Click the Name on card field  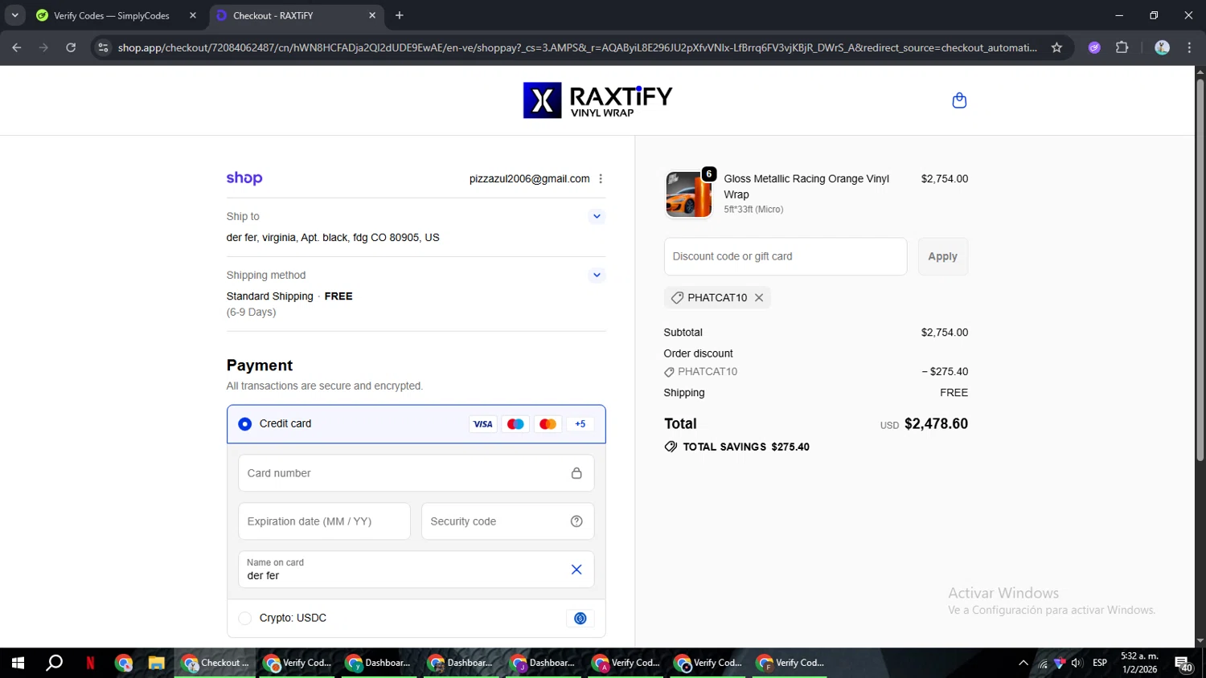point(416,570)
